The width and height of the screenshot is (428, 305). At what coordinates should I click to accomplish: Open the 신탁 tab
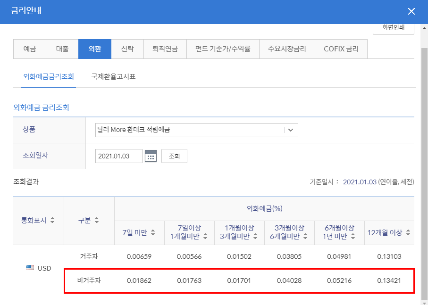127,49
